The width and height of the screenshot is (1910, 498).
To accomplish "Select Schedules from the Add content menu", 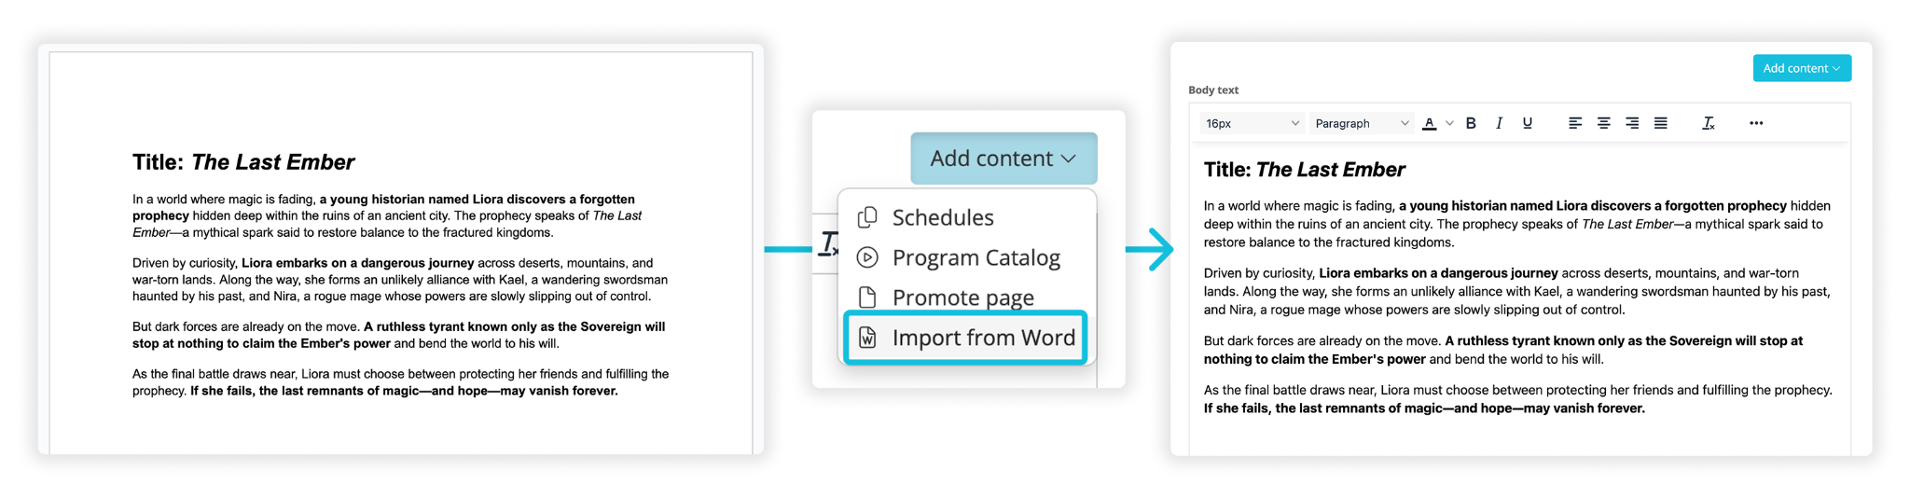I will pos(942,217).
